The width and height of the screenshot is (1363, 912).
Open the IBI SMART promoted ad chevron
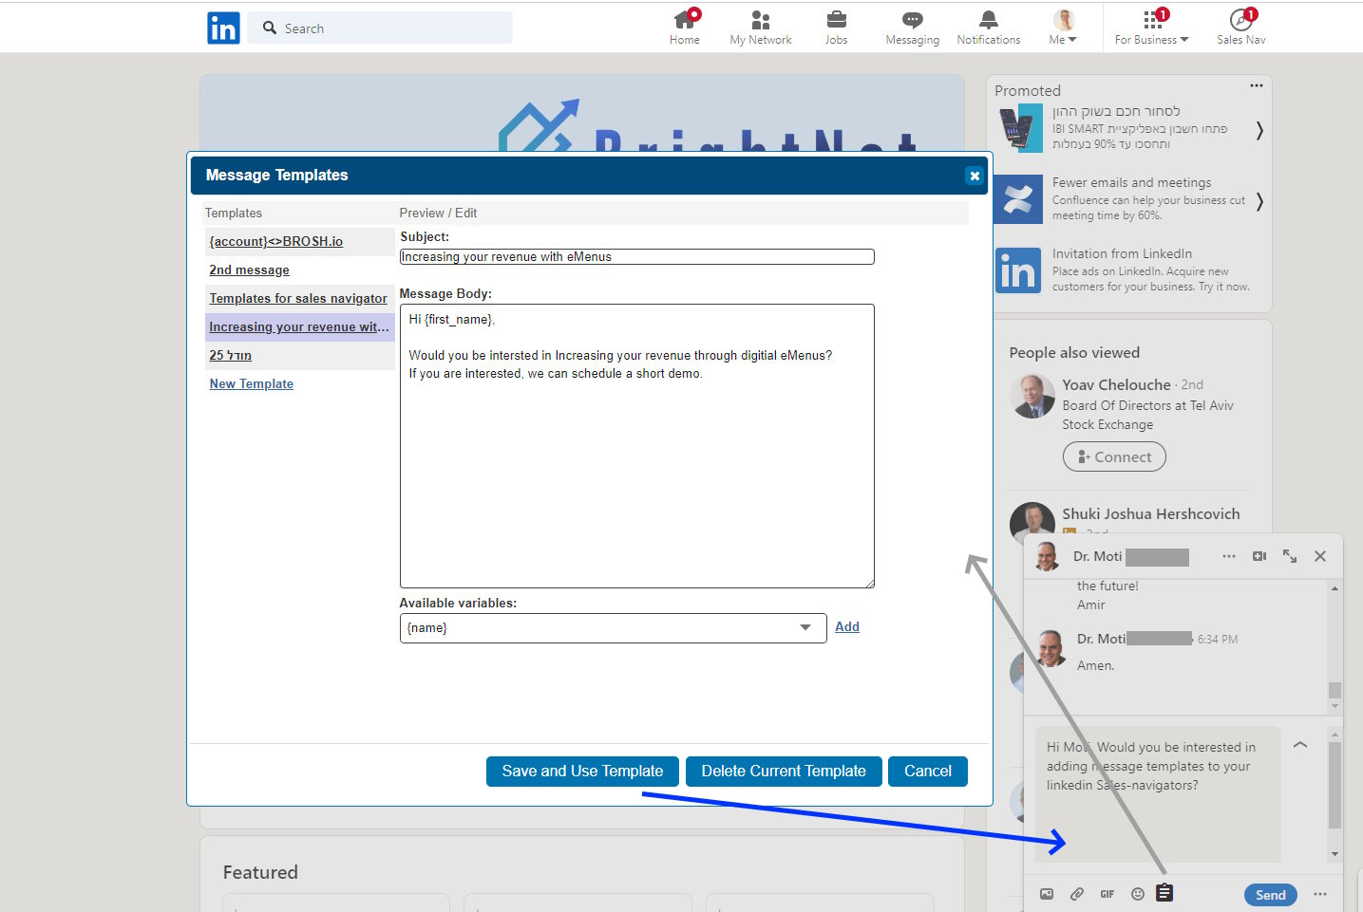pos(1259,130)
